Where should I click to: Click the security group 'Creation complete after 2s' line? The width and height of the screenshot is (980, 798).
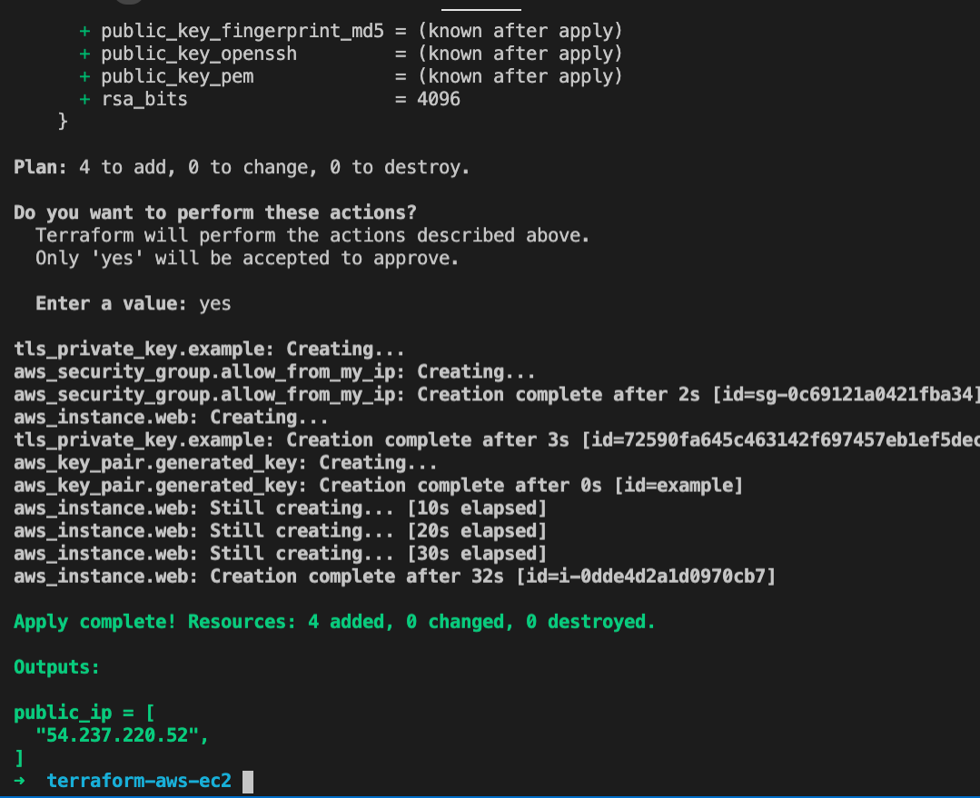click(496, 395)
